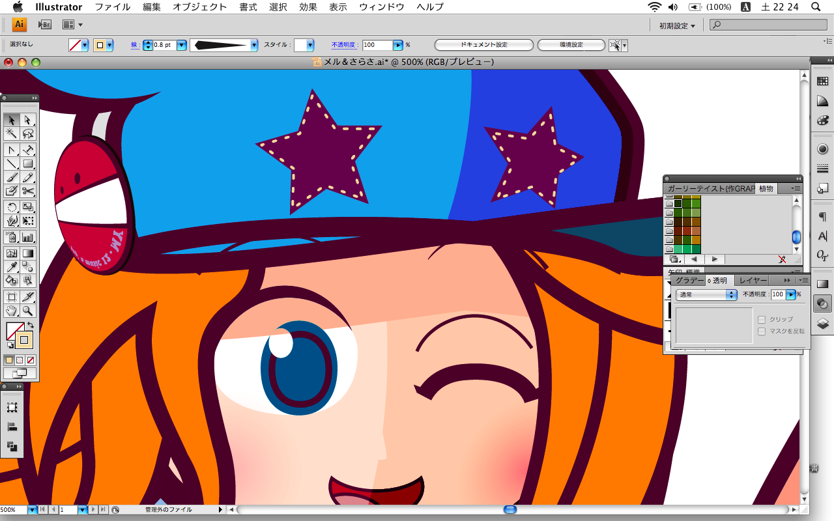Select the Magic Wand tool
This screenshot has width=834, height=521.
pos(11,134)
